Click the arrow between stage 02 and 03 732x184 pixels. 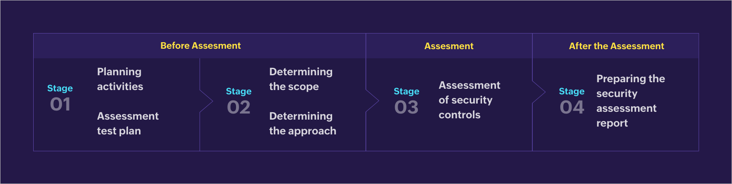pos(373,102)
